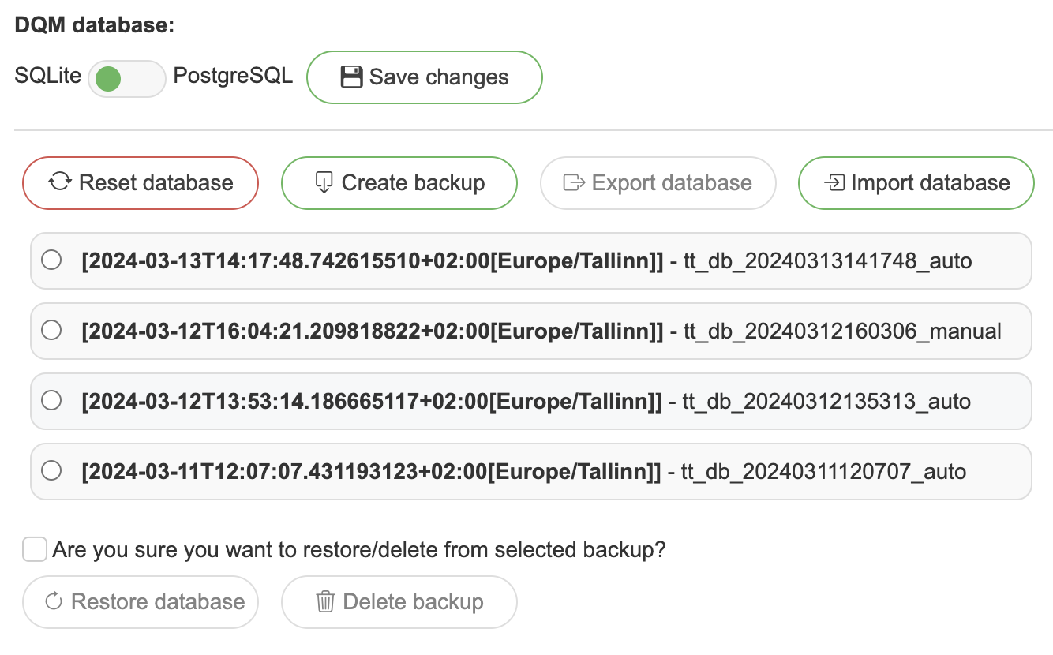Click the circular arrows Reset database icon
Viewport: 1053px width, 655px height.
[x=60, y=182]
